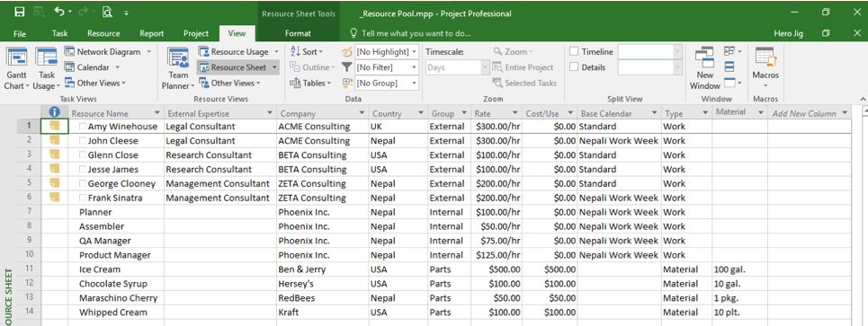This screenshot has height=326, width=868.
Task: Save the project with the Save icon
Action: point(19,12)
